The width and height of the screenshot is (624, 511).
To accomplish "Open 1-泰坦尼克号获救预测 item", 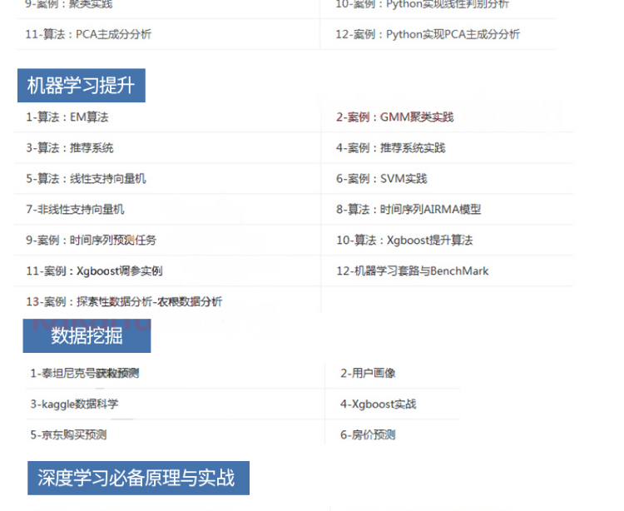I will click(x=85, y=374).
